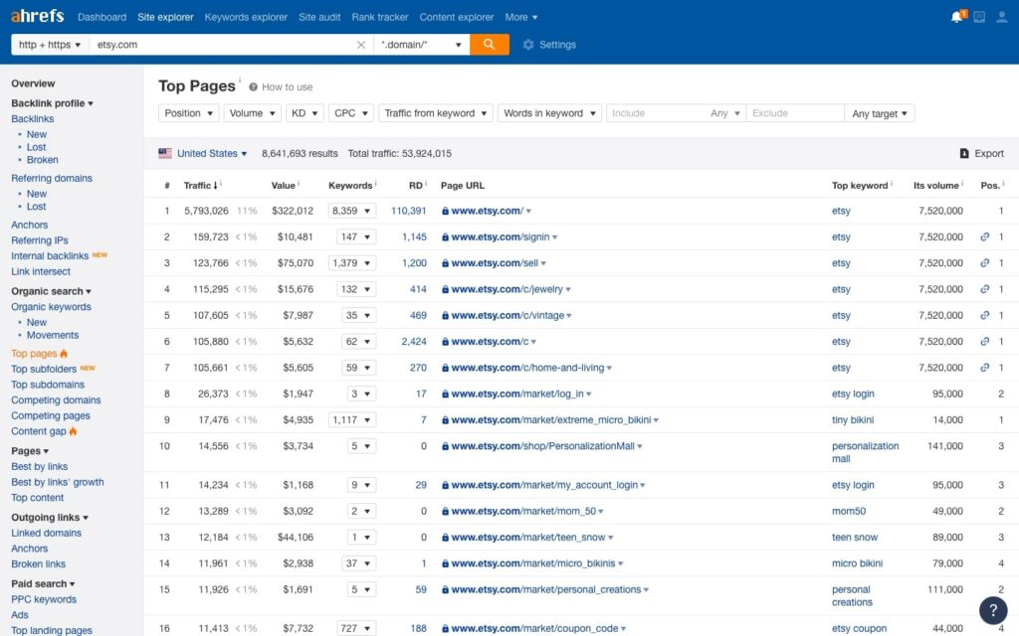Screen dimensions: 1019x636
Task: Collapse the Backlink profile section
Action: [52, 103]
